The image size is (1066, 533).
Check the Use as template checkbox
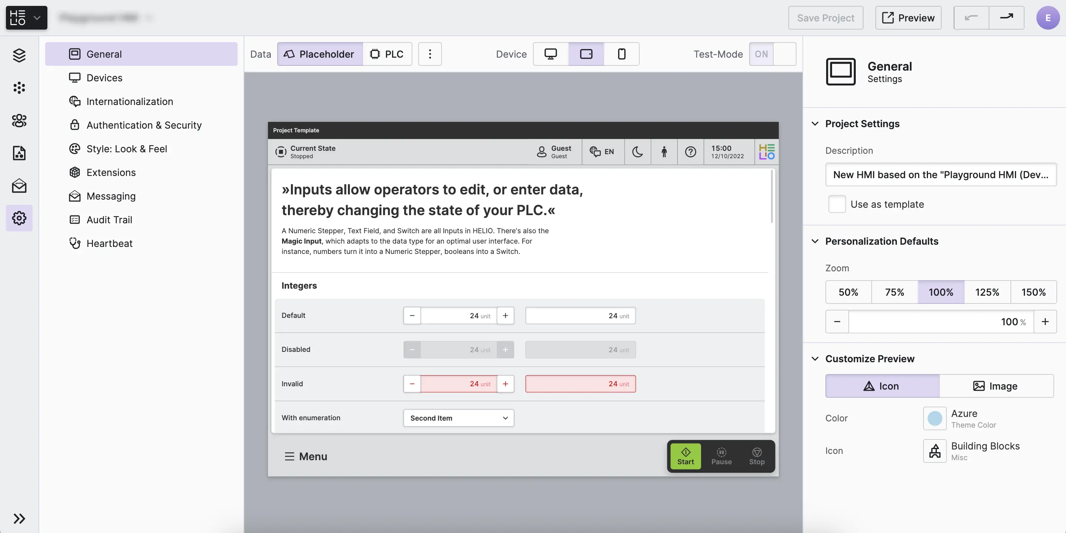coord(837,204)
